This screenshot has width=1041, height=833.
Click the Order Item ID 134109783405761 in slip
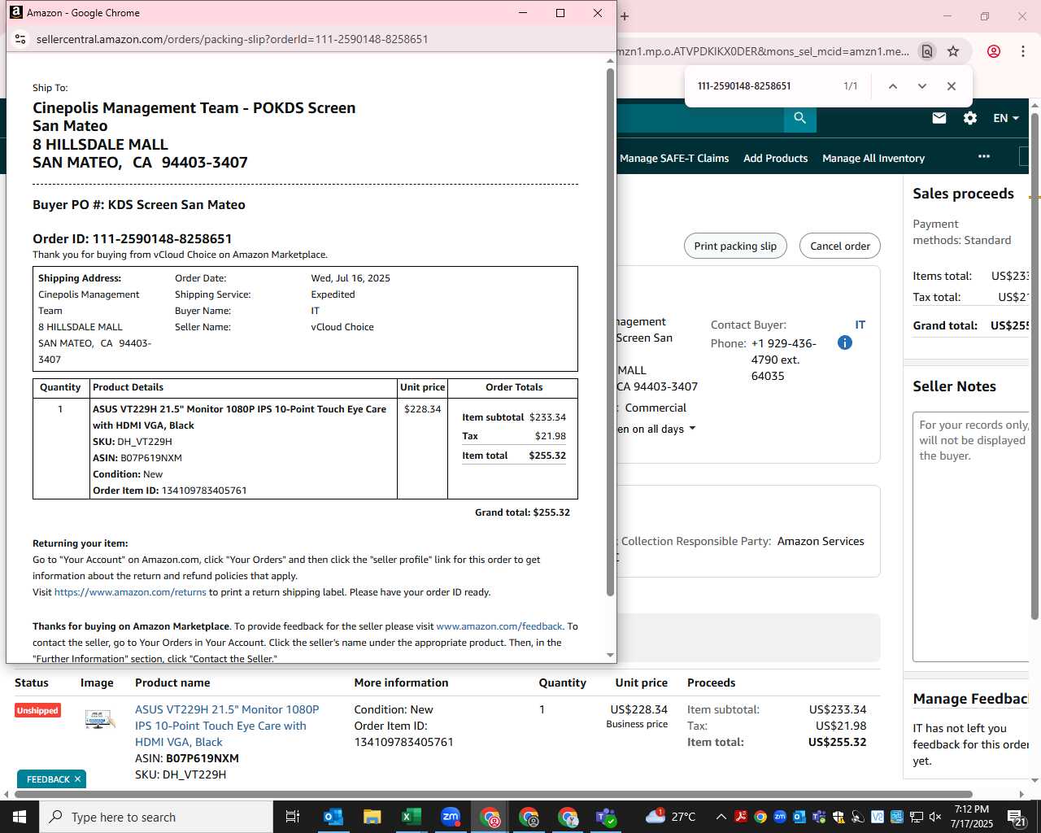click(x=170, y=491)
